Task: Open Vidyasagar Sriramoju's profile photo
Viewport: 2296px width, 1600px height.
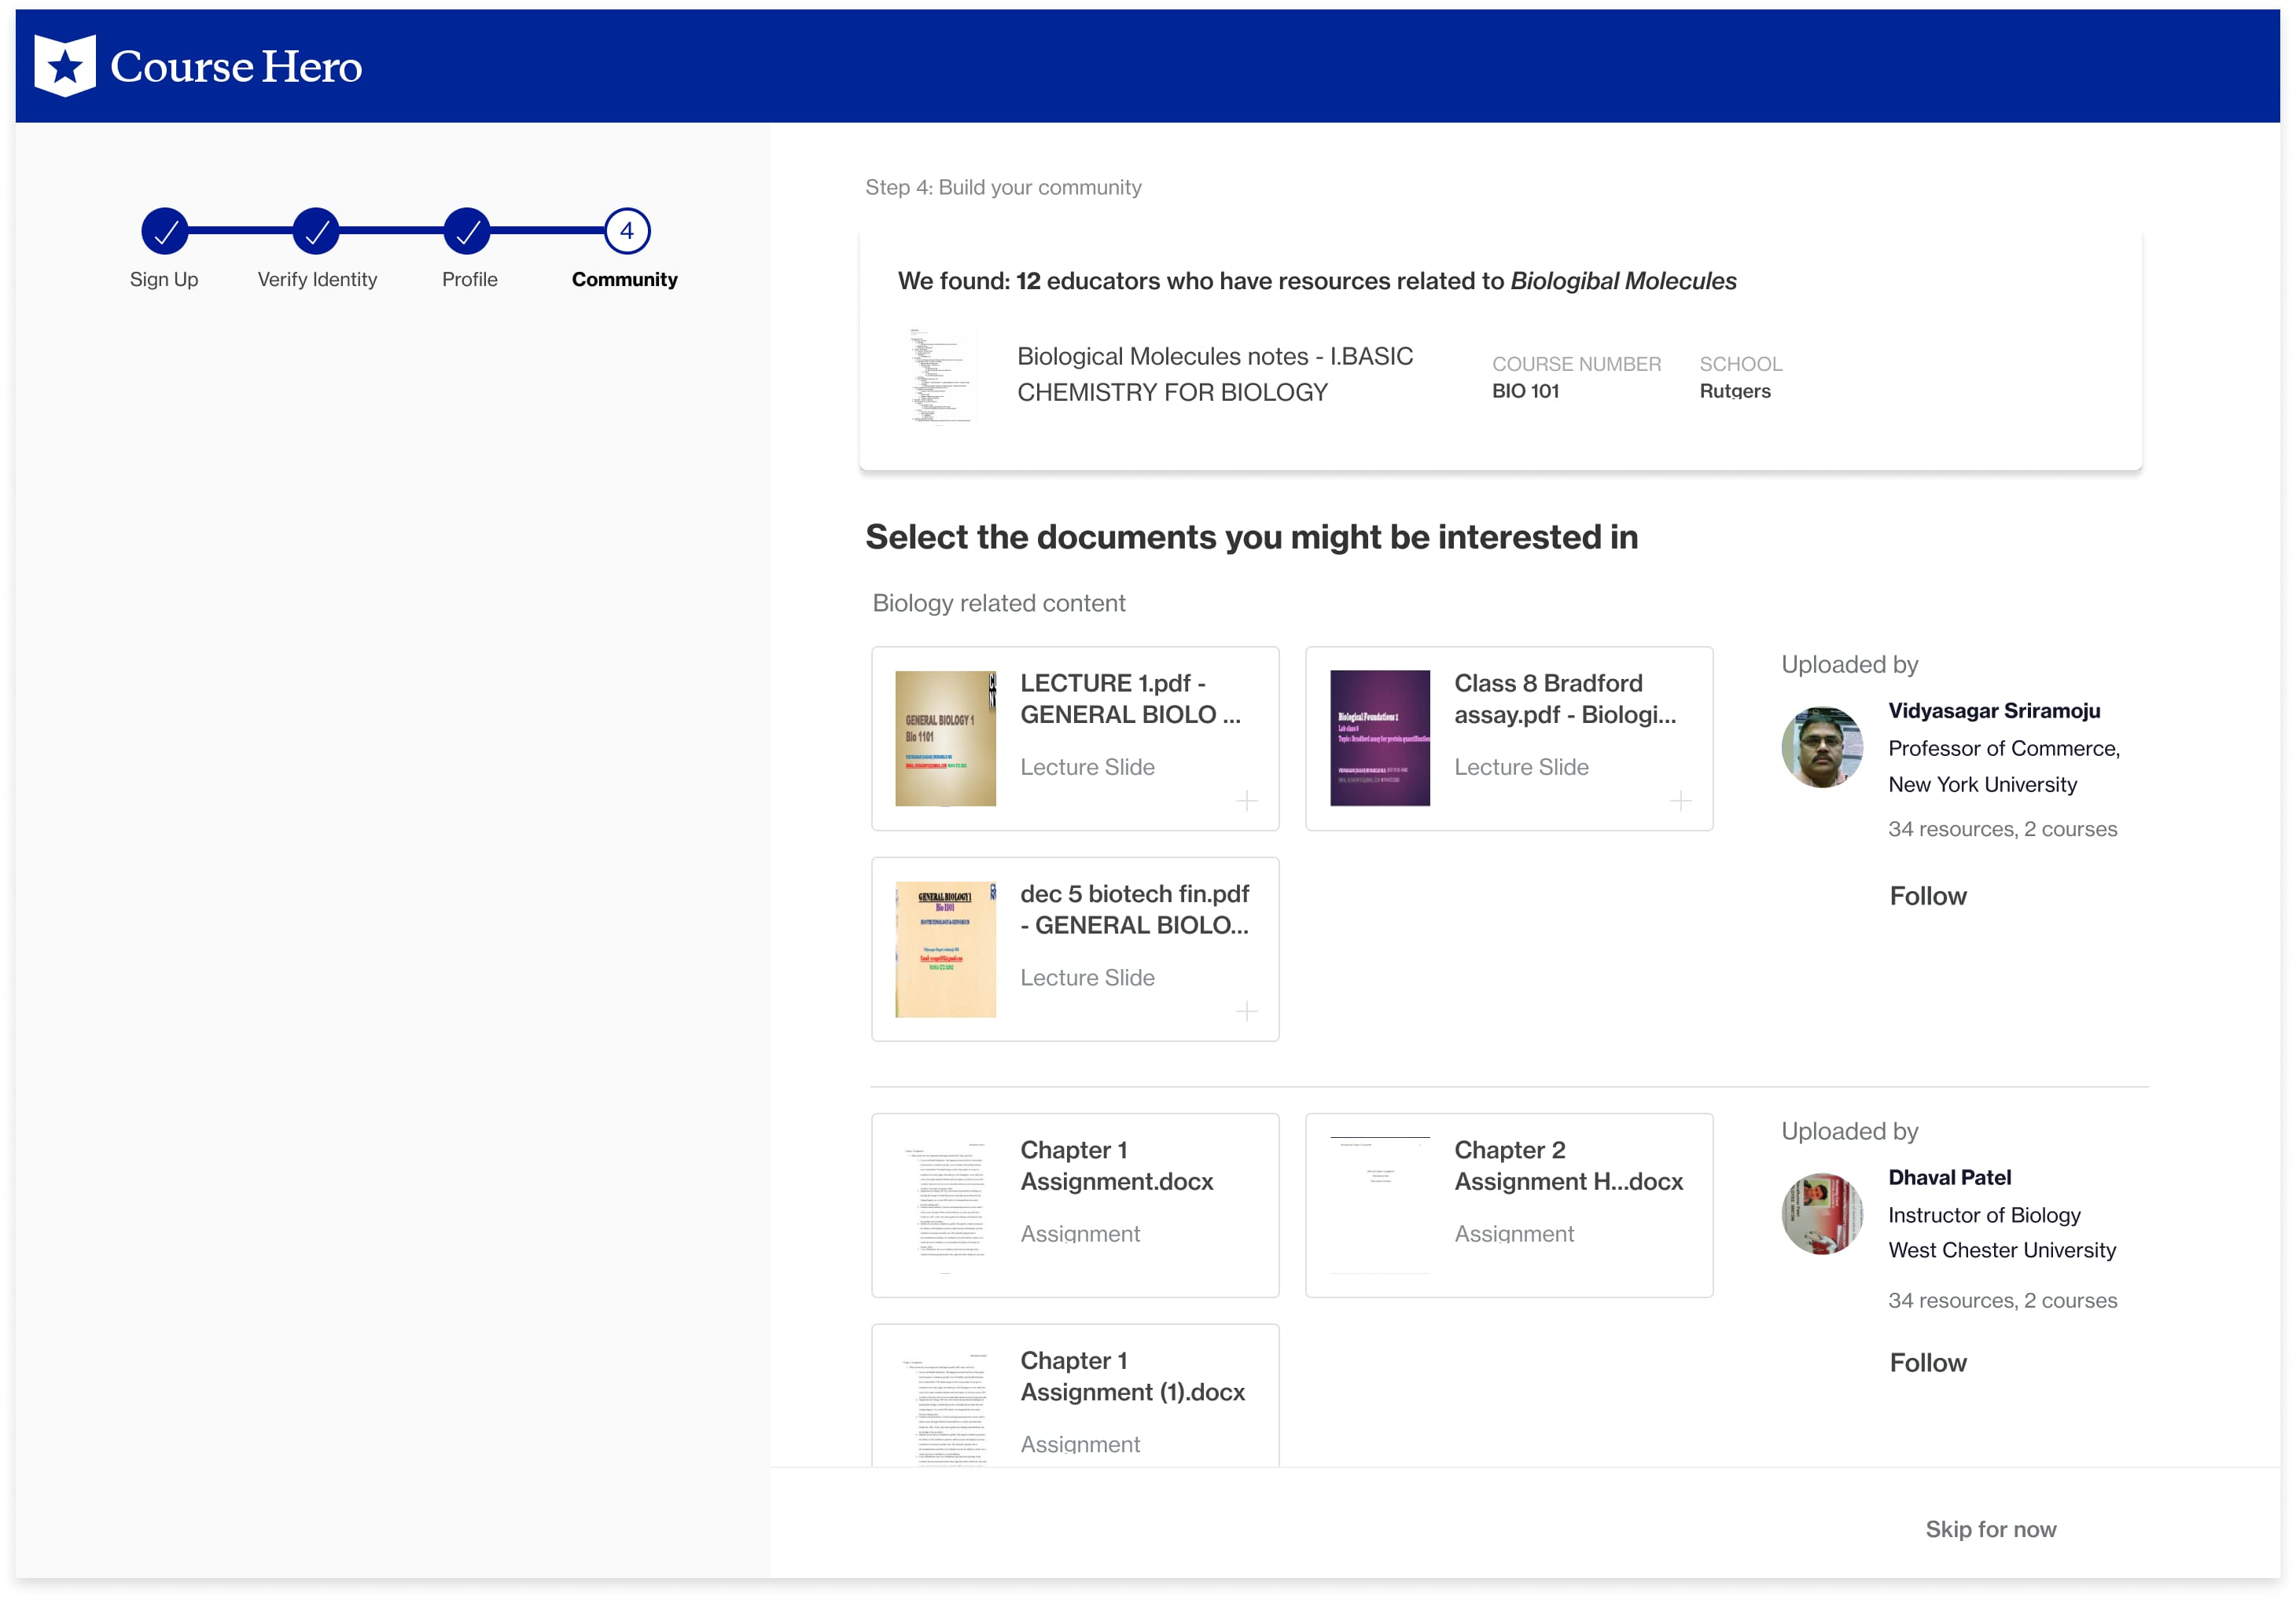Action: (x=1822, y=747)
